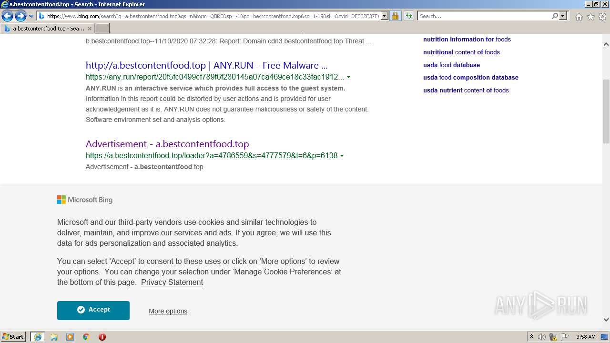Open a new blank tab
The width and height of the screenshot is (610, 343).
coord(102,29)
